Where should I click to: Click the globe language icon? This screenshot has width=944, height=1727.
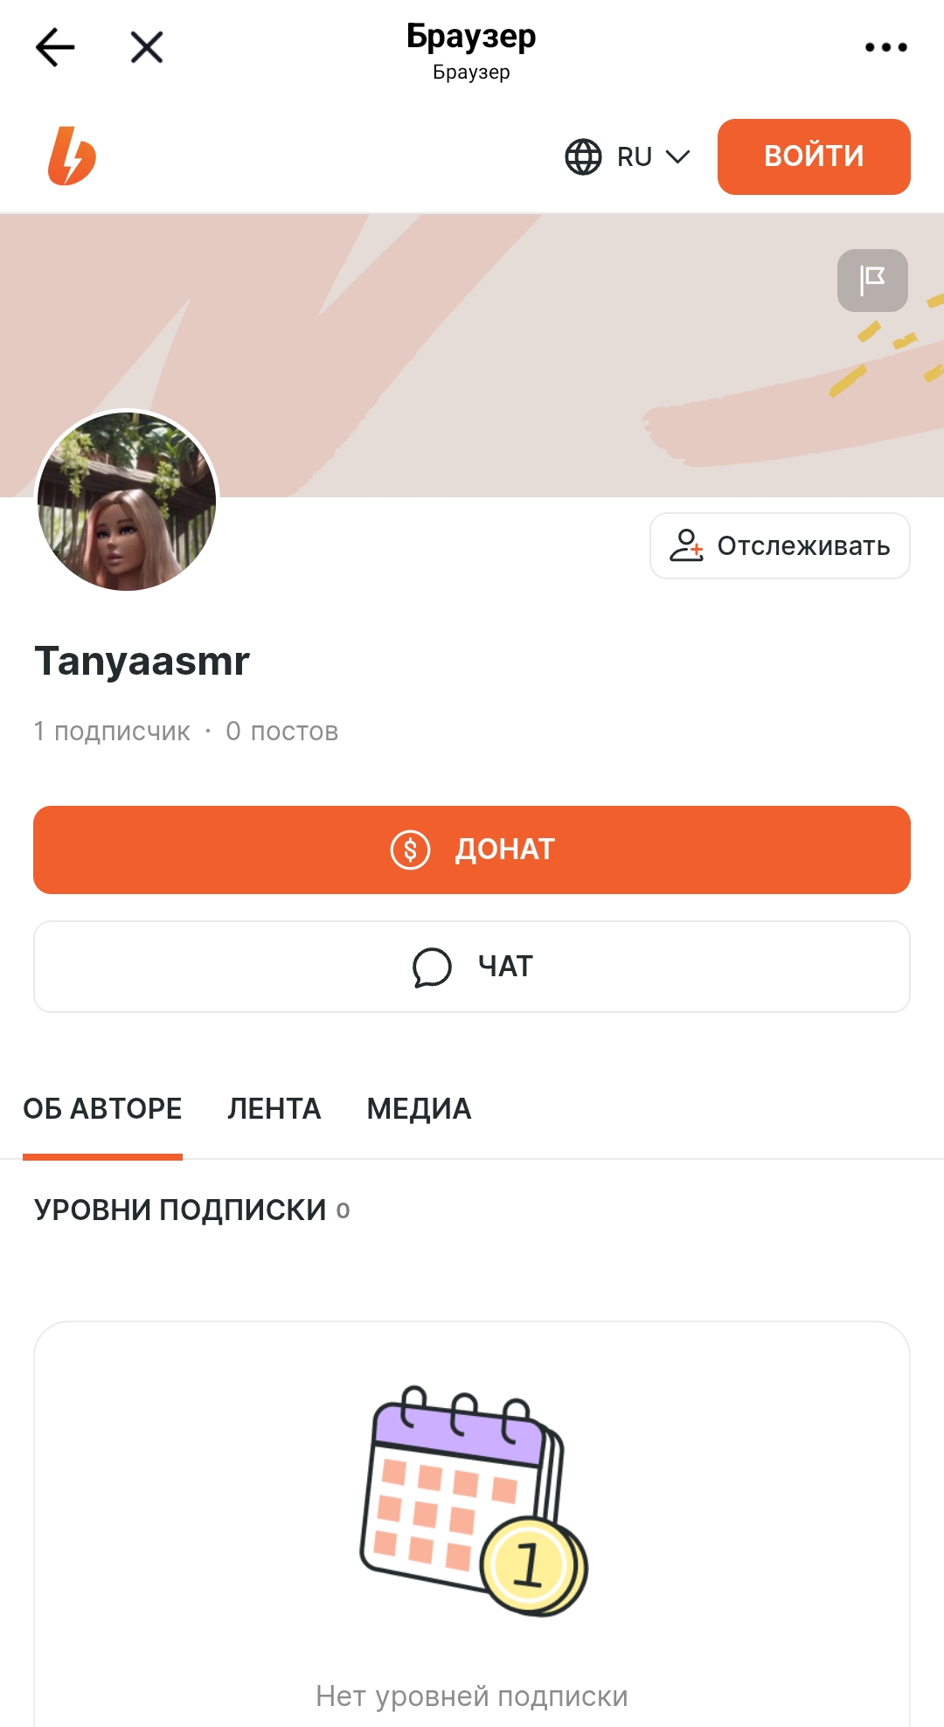tap(583, 157)
